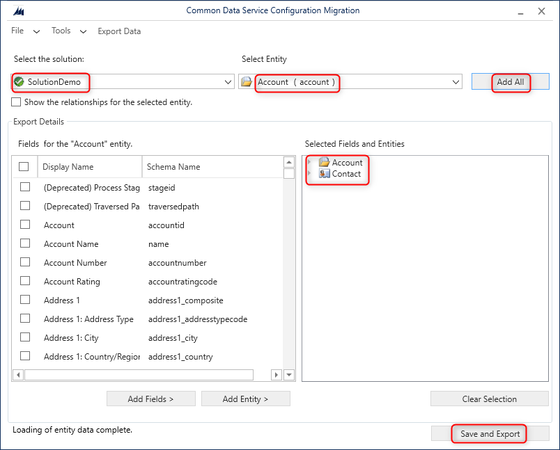Click the Contact entity icon in tree
The image size is (560, 450).
(x=324, y=174)
